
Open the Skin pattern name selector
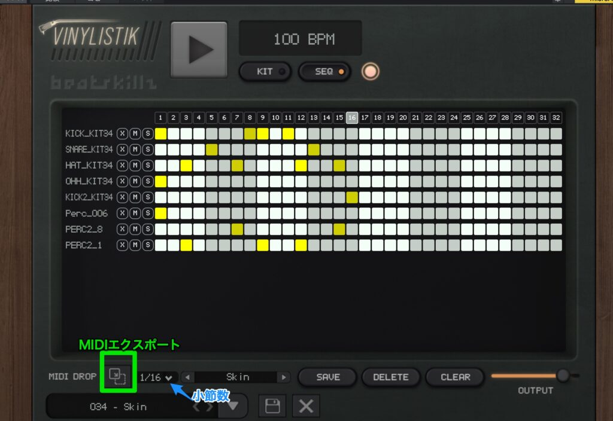[x=237, y=377]
